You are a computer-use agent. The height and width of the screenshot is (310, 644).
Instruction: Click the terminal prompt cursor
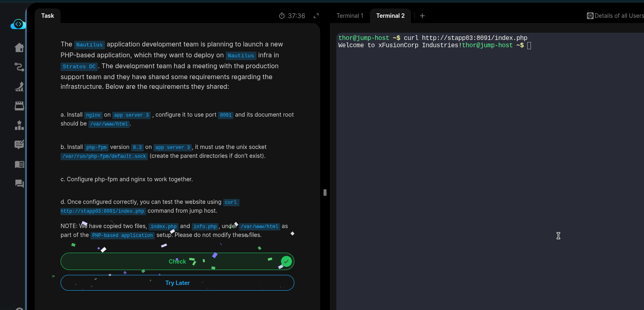click(529, 46)
